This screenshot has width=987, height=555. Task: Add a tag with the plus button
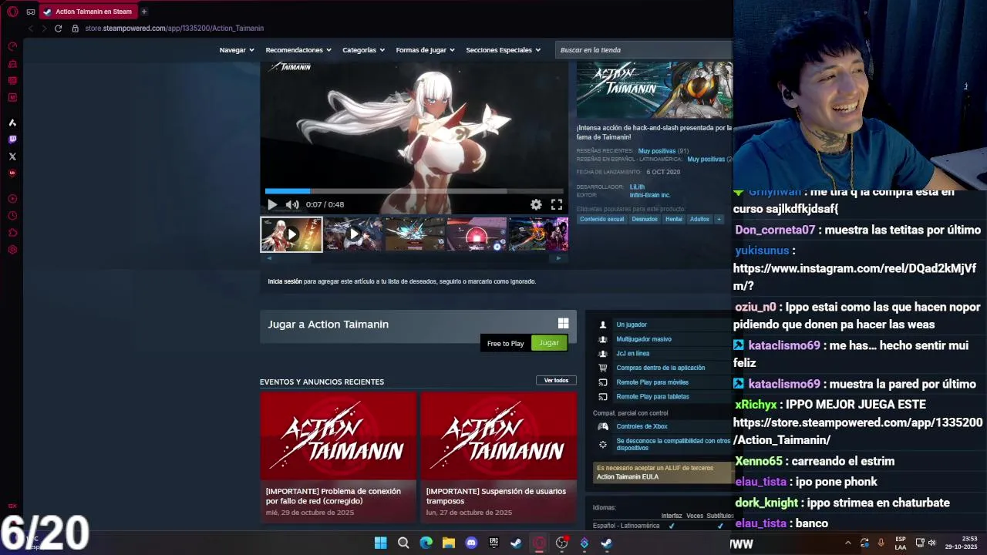coord(719,219)
